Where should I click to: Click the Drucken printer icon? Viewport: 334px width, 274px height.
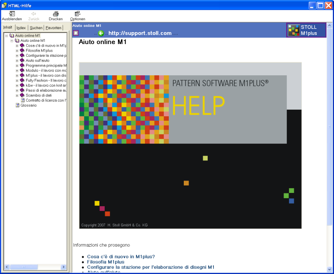[x=56, y=14]
